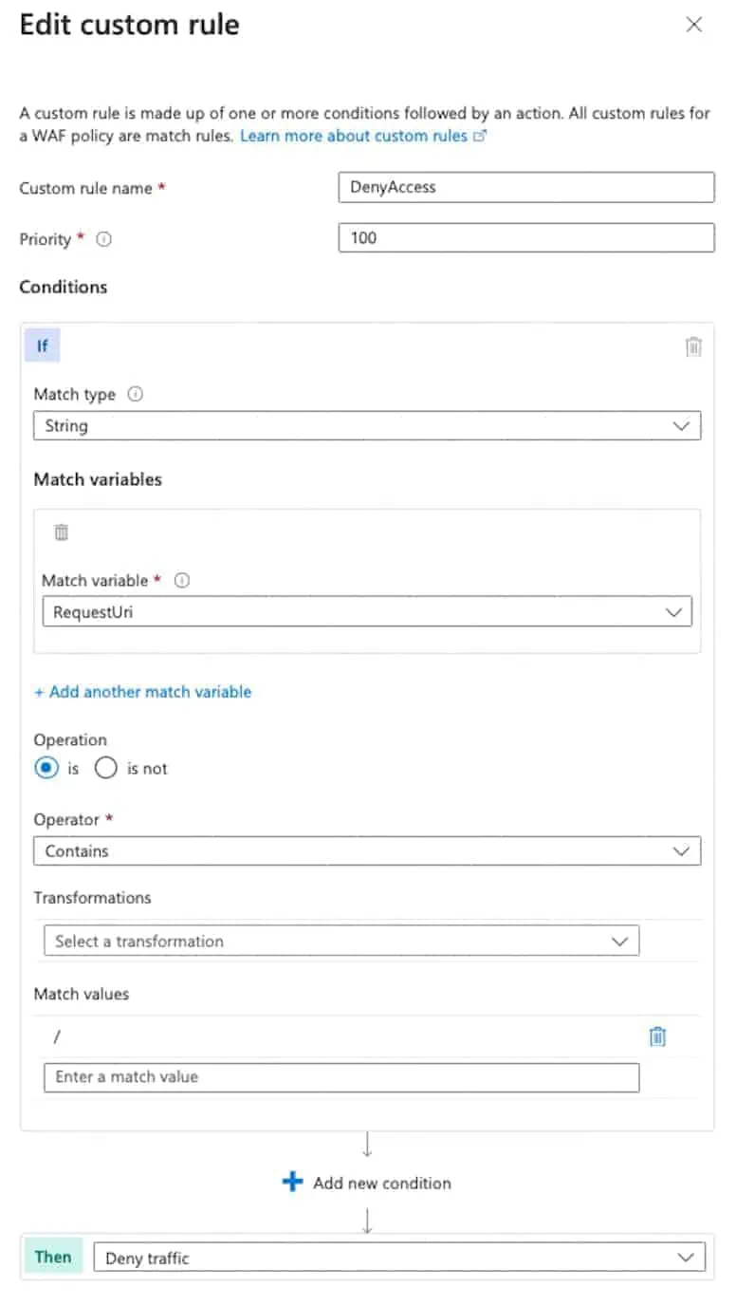Delete the If condition block trash icon
Screen dimensions: 736x1306
(x=693, y=346)
